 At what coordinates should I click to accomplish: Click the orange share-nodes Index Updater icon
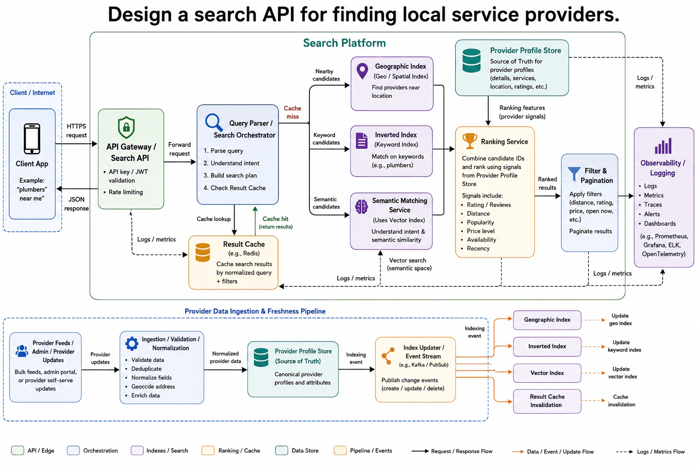388,356
